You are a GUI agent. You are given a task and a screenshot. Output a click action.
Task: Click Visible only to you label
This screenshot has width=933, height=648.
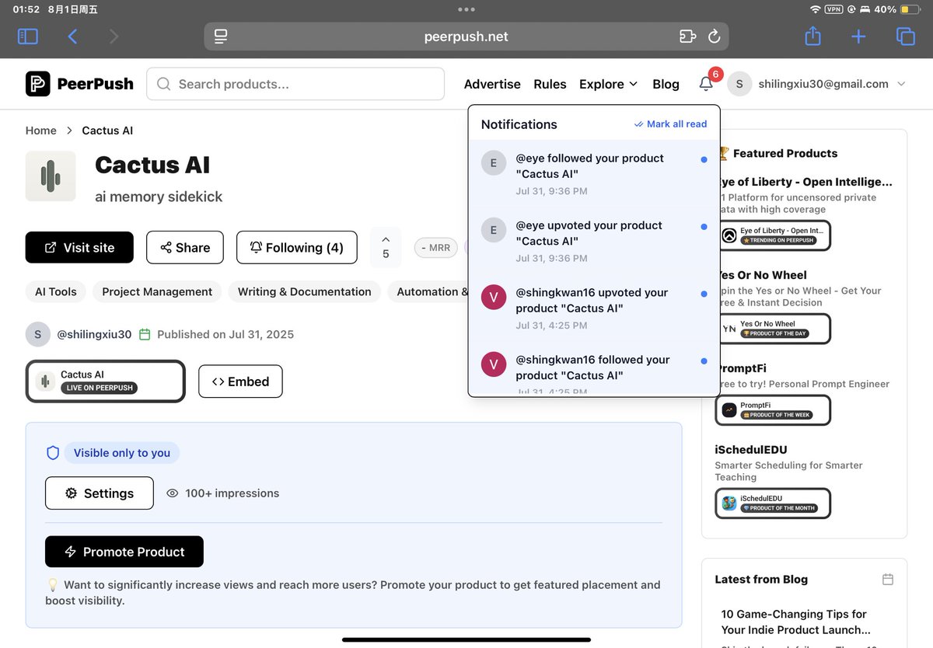[x=122, y=453]
